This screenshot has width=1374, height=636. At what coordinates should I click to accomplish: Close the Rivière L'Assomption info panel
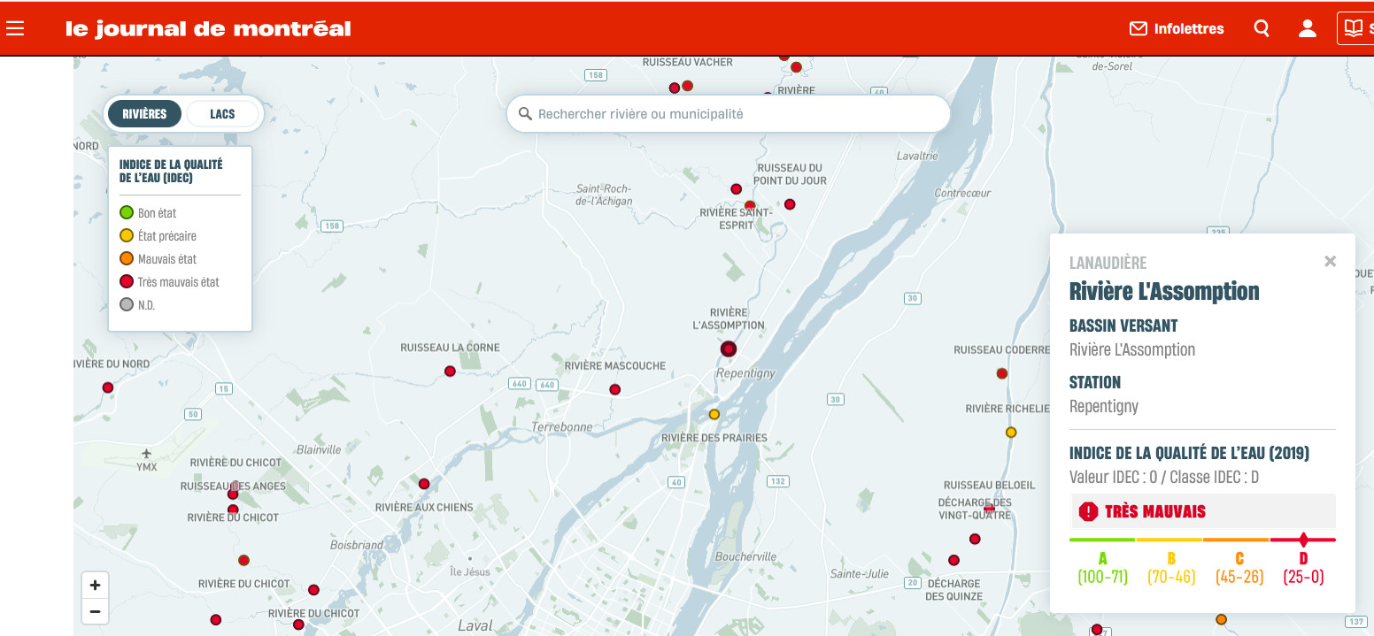1330,261
